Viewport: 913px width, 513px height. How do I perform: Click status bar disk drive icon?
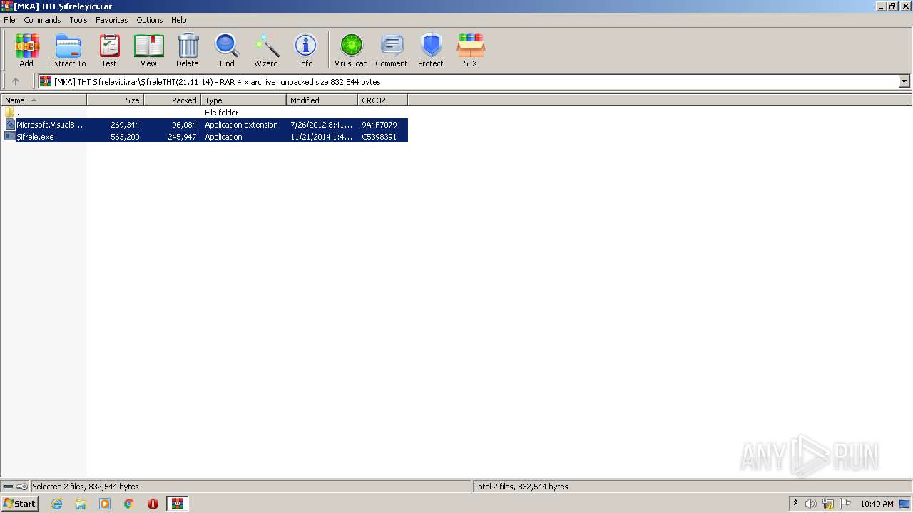(9, 487)
